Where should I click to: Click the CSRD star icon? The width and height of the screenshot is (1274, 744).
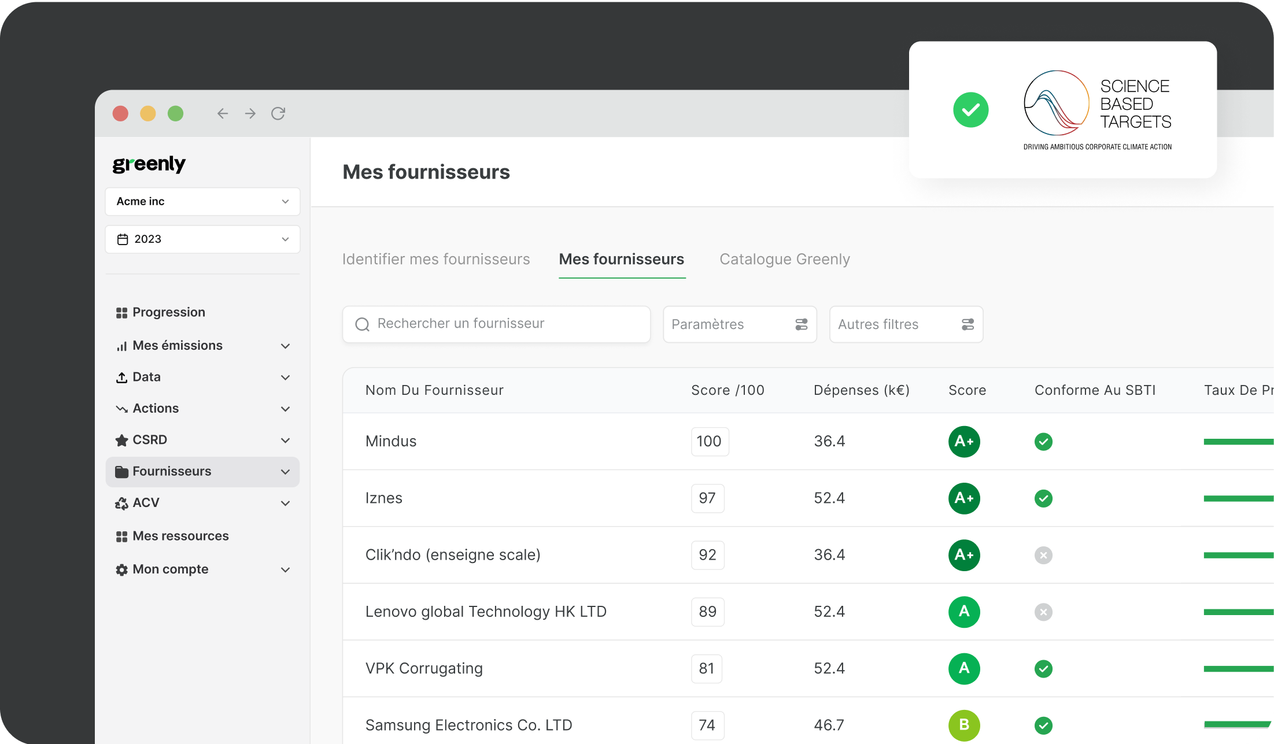[121, 441]
